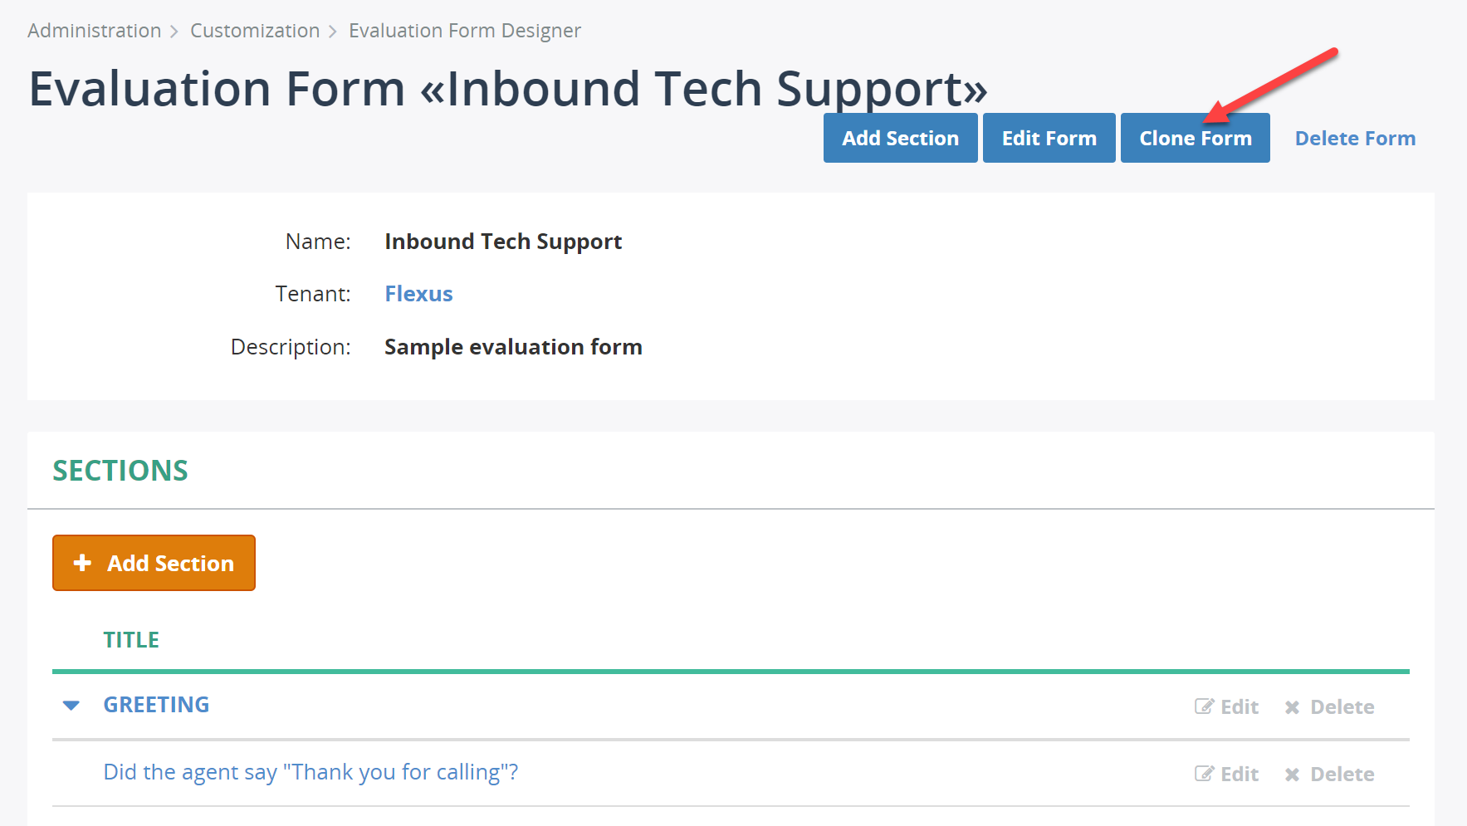This screenshot has width=1467, height=826.
Task: Click the Delete Form link
Action: pos(1355,139)
